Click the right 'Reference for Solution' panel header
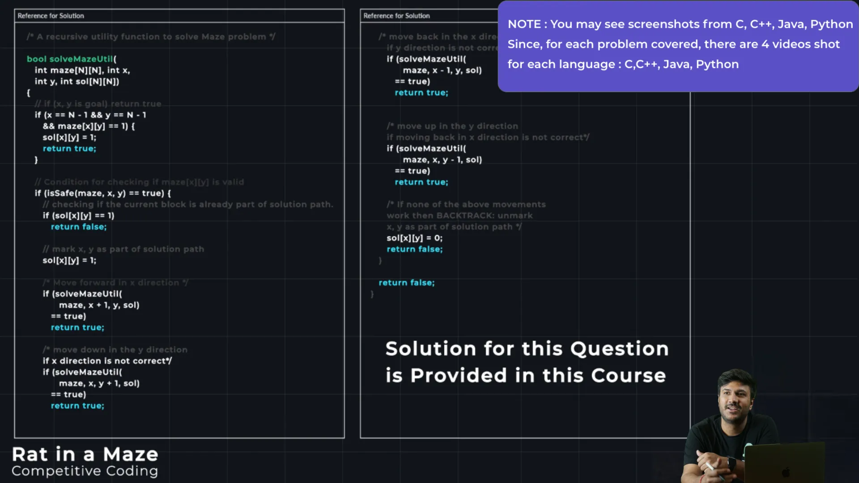The width and height of the screenshot is (859, 483). click(396, 16)
